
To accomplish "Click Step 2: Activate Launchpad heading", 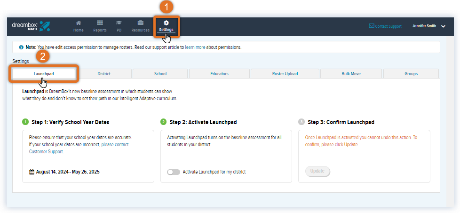I will (203, 122).
